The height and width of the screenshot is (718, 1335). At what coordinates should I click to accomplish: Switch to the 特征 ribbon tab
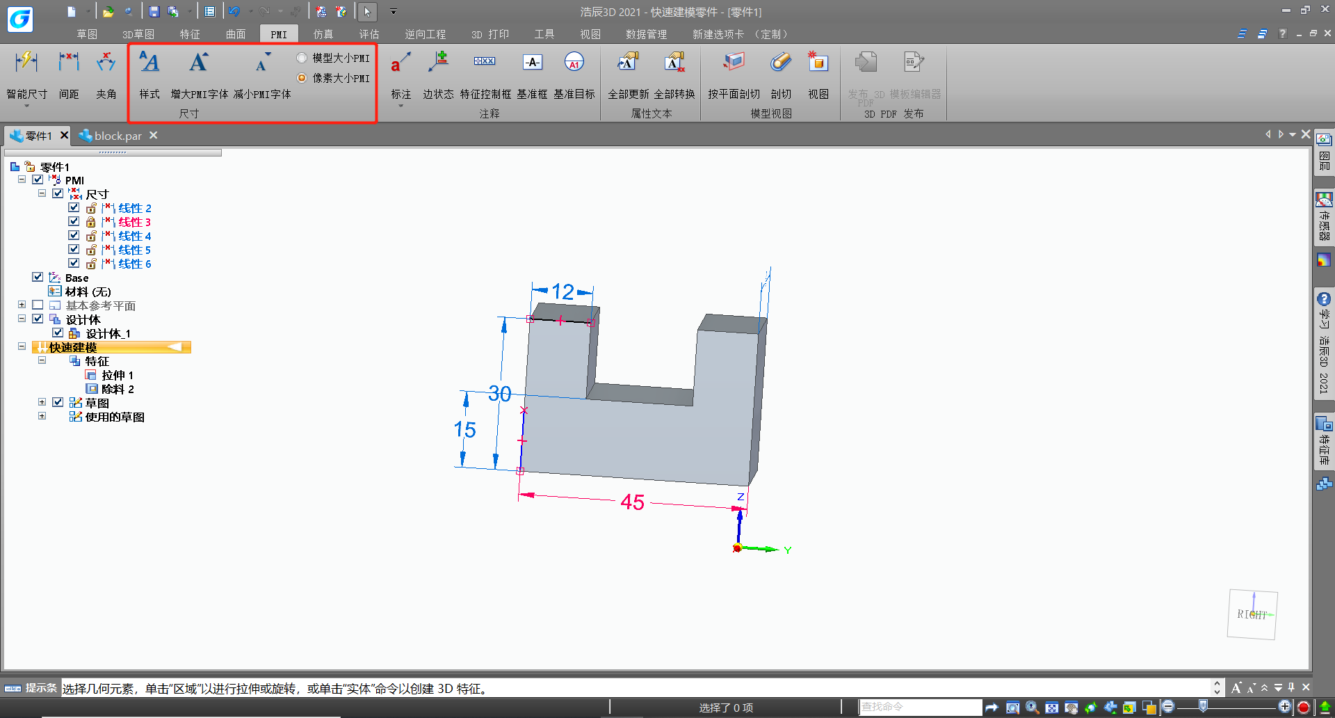click(190, 33)
